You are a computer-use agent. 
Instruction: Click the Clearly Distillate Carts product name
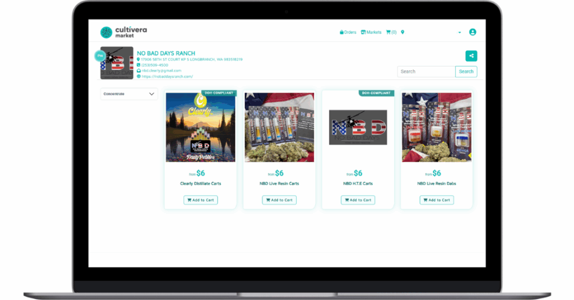[x=201, y=184]
